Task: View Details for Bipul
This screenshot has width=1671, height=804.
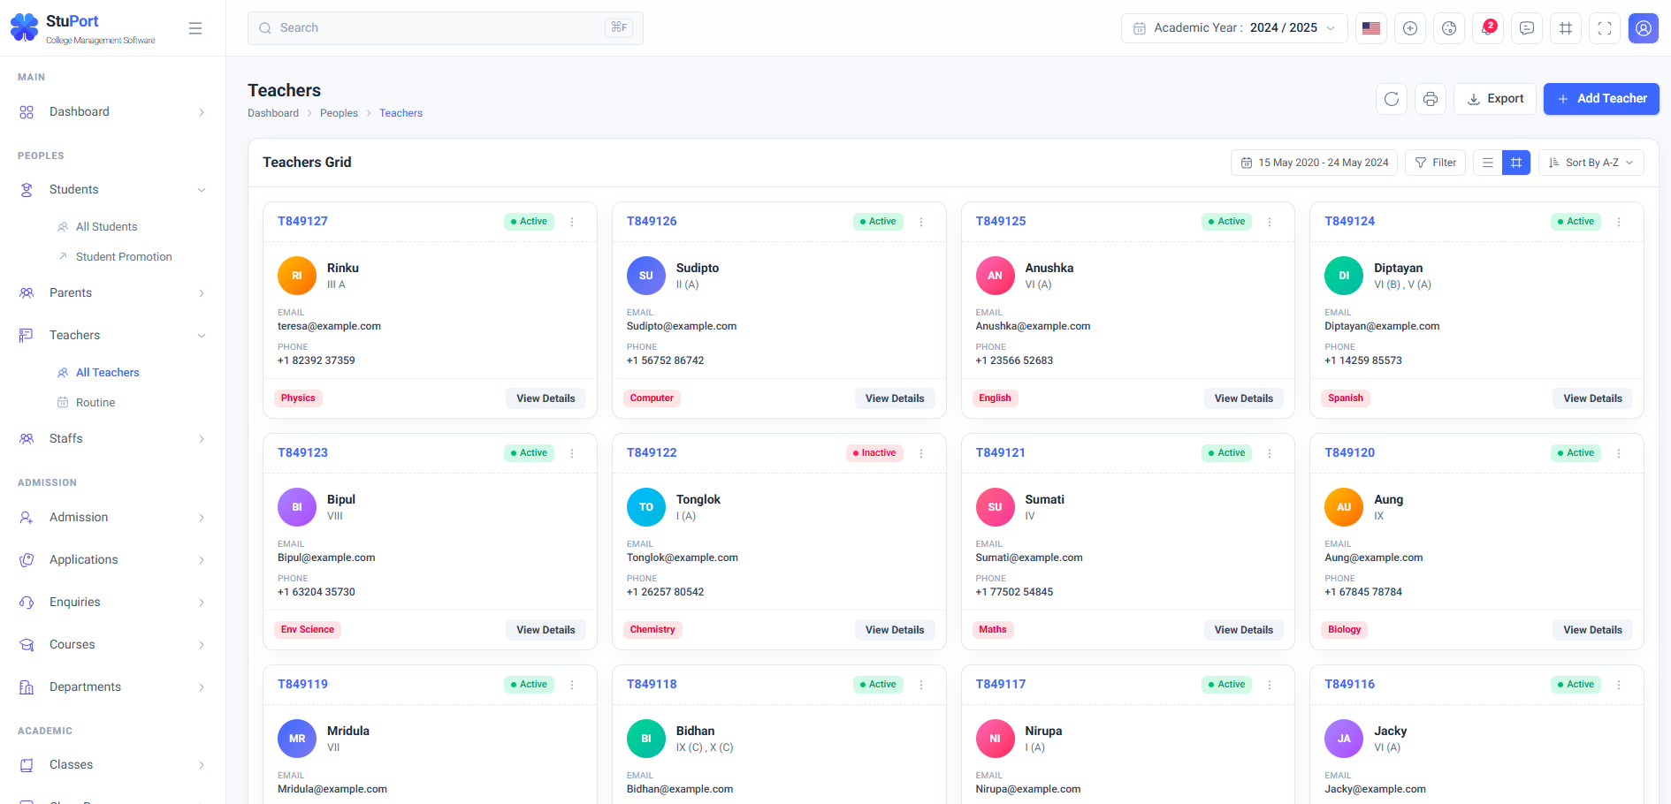Action: 546,630
